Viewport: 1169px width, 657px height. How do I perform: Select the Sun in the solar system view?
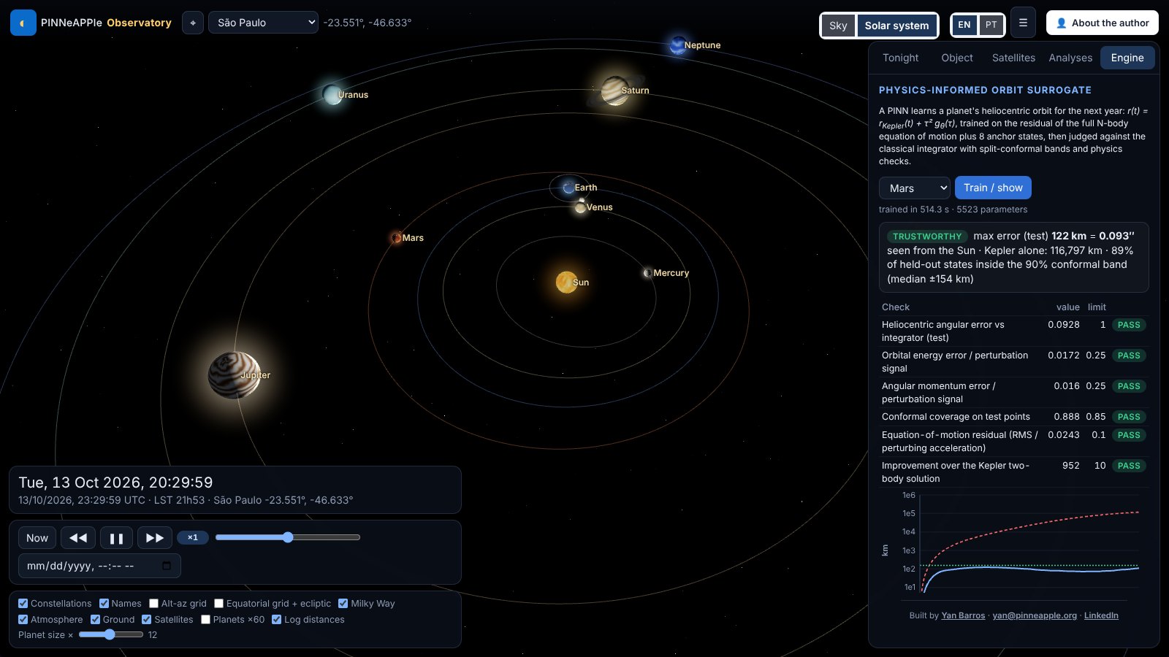coord(567,282)
